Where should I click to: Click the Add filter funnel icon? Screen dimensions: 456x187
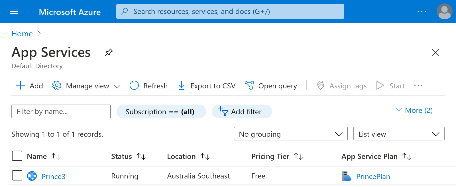[223, 111]
